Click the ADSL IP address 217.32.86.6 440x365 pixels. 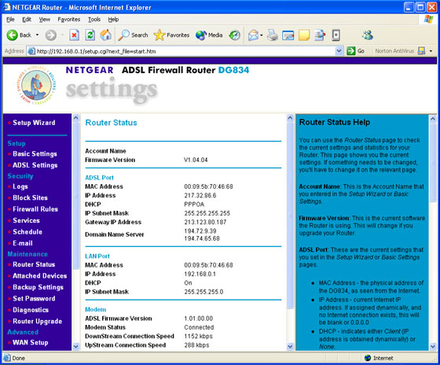tap(200, 195)
